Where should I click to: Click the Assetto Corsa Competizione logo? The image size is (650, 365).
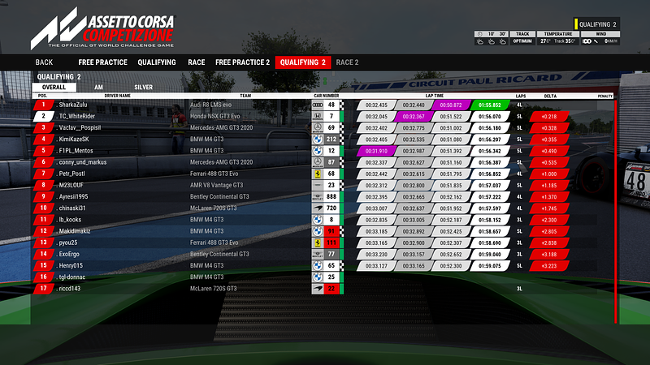click(x=103, y=29)
